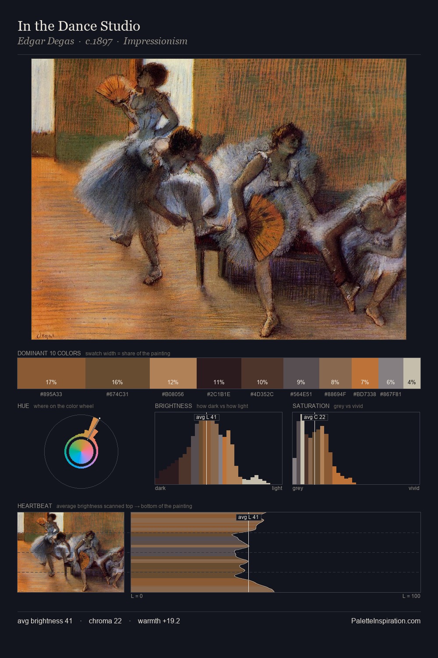Click the 17% brown swatch #895A33

click(51, 373)
